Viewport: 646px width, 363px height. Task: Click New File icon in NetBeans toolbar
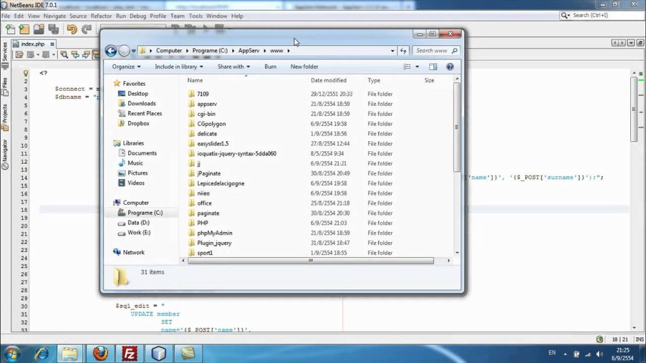pyautogui.click(x=10, y=29)
